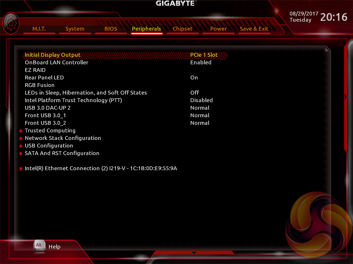Switch to the System tab
Image resolution: width=353 pixels, height=264 pixels.
point(75,29)
